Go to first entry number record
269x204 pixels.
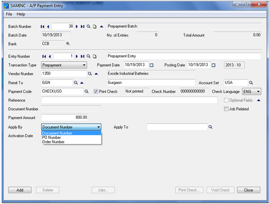(x=44, y=56)
